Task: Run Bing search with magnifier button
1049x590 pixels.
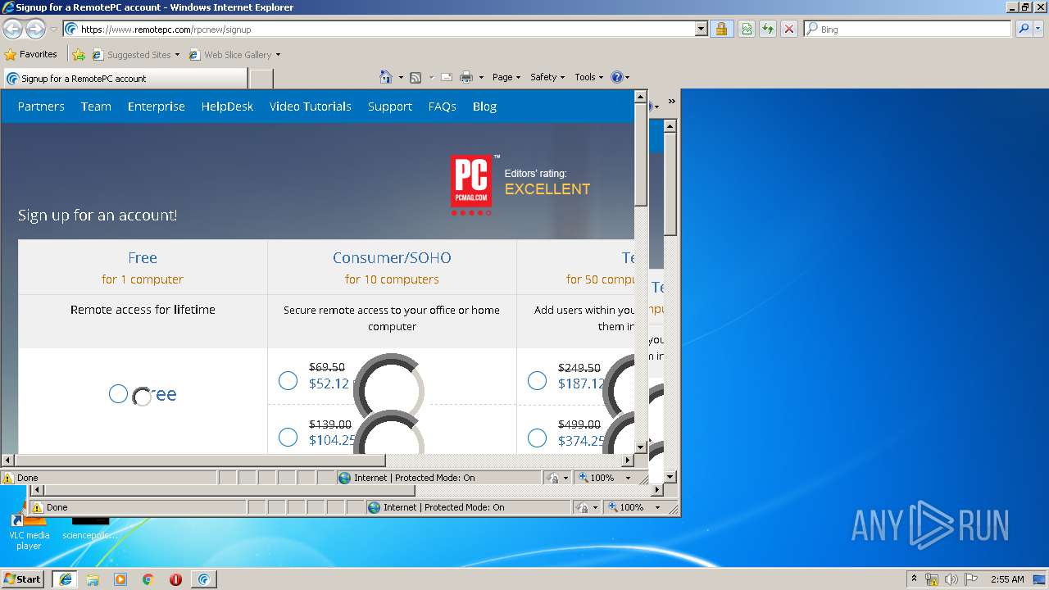Action: point(1024,29)
